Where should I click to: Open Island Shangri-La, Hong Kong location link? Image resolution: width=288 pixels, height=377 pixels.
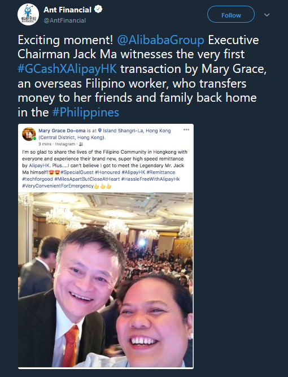(137, 131)
